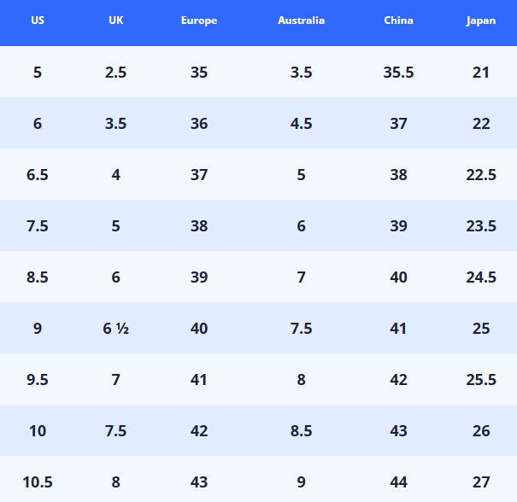Click China size 35.5 cell
The width and height of the screenshot is (517, 502).
[398, 73]
